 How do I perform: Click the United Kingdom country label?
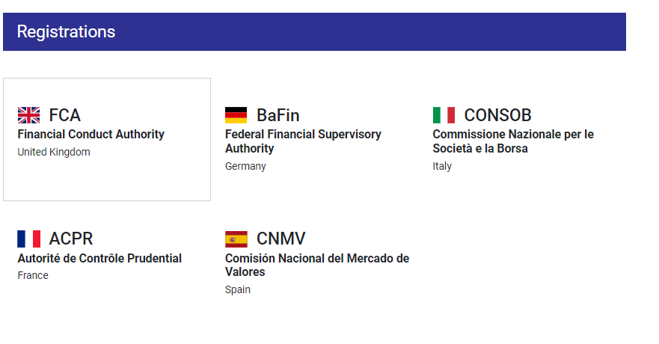[x=54, y=152]
